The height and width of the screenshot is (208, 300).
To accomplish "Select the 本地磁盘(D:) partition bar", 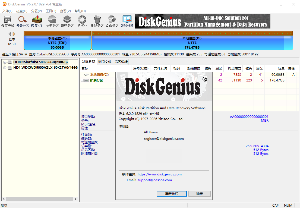I will pos(192,40).
